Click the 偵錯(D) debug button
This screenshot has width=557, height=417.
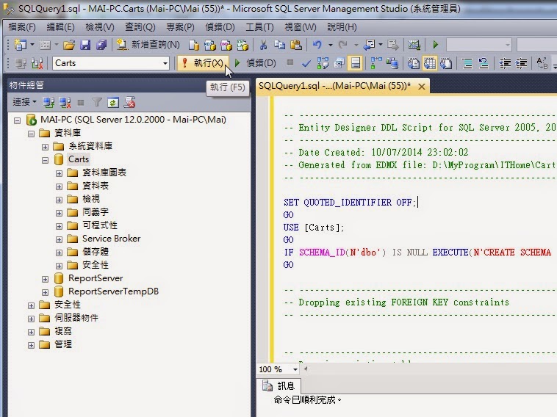click(x=255, y=63)
